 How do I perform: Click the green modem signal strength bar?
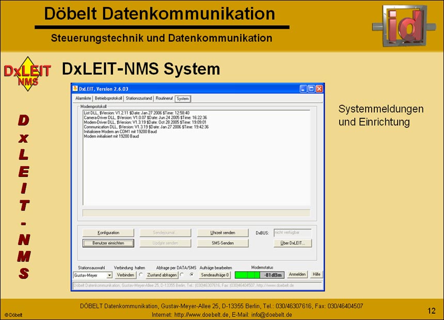(x=247, y=275)
